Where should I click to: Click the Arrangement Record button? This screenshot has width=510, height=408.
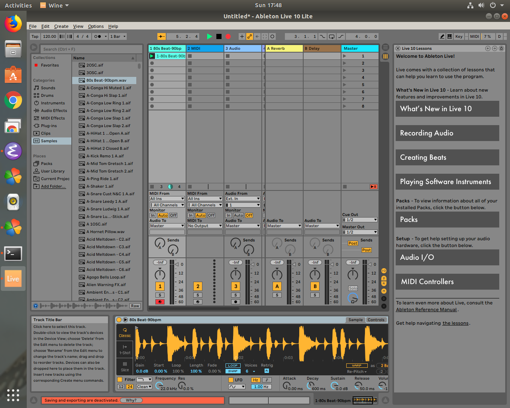click(228, 36)
